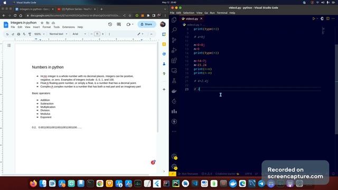The width and height of the screenshot is (338, 190).
Task: Open Tasks side panel in Docs
Action: click(164, 54)
